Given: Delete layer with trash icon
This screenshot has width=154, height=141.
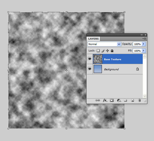Looking at the screenshot, I should tap(139, 100).
